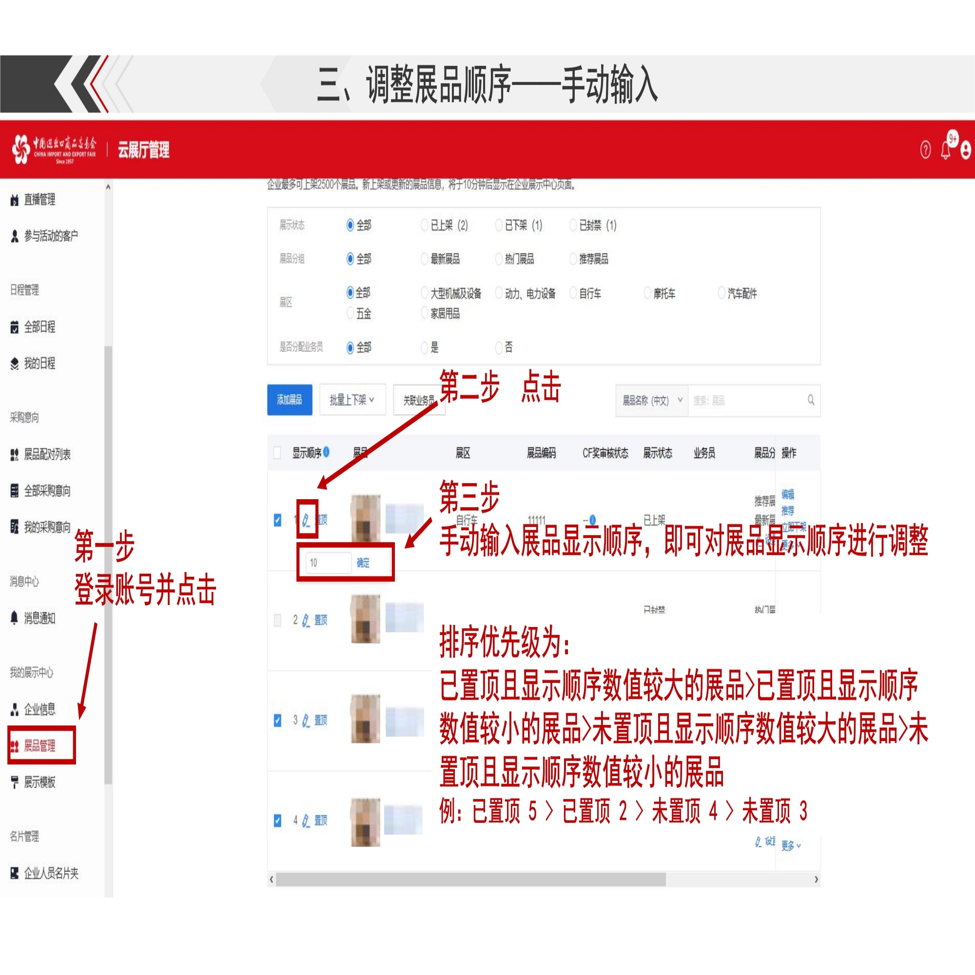Click row 3 exhibit thumbnail image
This screenshot has height=975, width=975.
[365, 719]
